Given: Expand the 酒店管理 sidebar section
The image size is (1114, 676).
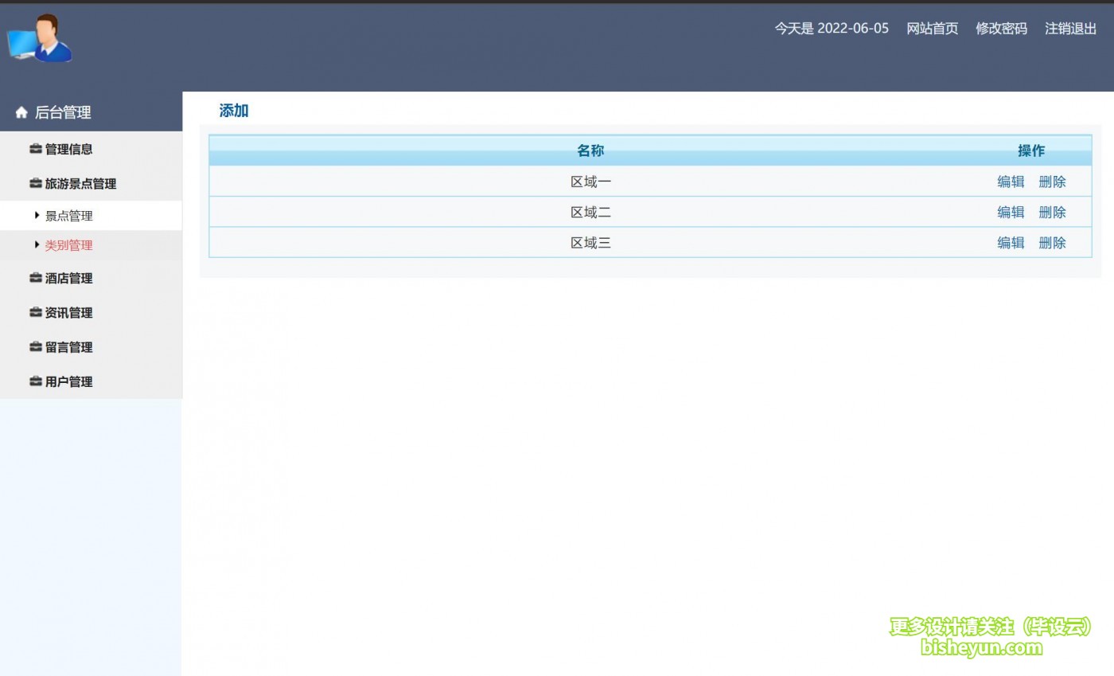Looking at the screenshot, I should pos(68,278).
